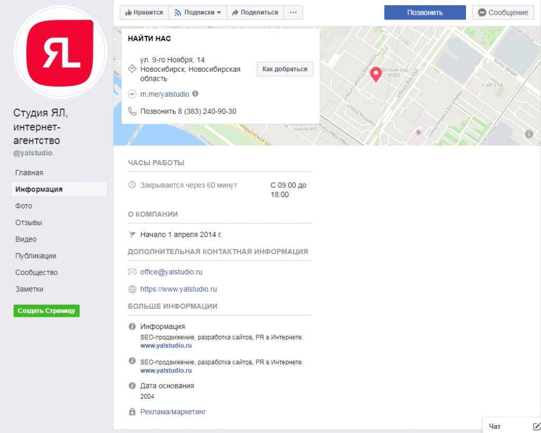Screen dimensions: 541x433
Task: Click the Messenger icon next to m.me link
Action: coord(132,94)
